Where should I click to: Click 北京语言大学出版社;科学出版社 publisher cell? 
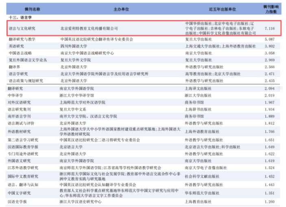[212, 147]
